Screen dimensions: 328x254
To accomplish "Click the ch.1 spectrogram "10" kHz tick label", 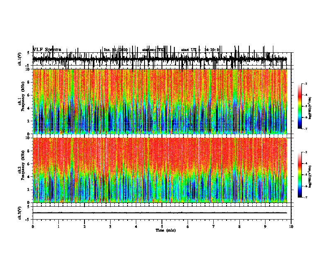I will (28, 69).
